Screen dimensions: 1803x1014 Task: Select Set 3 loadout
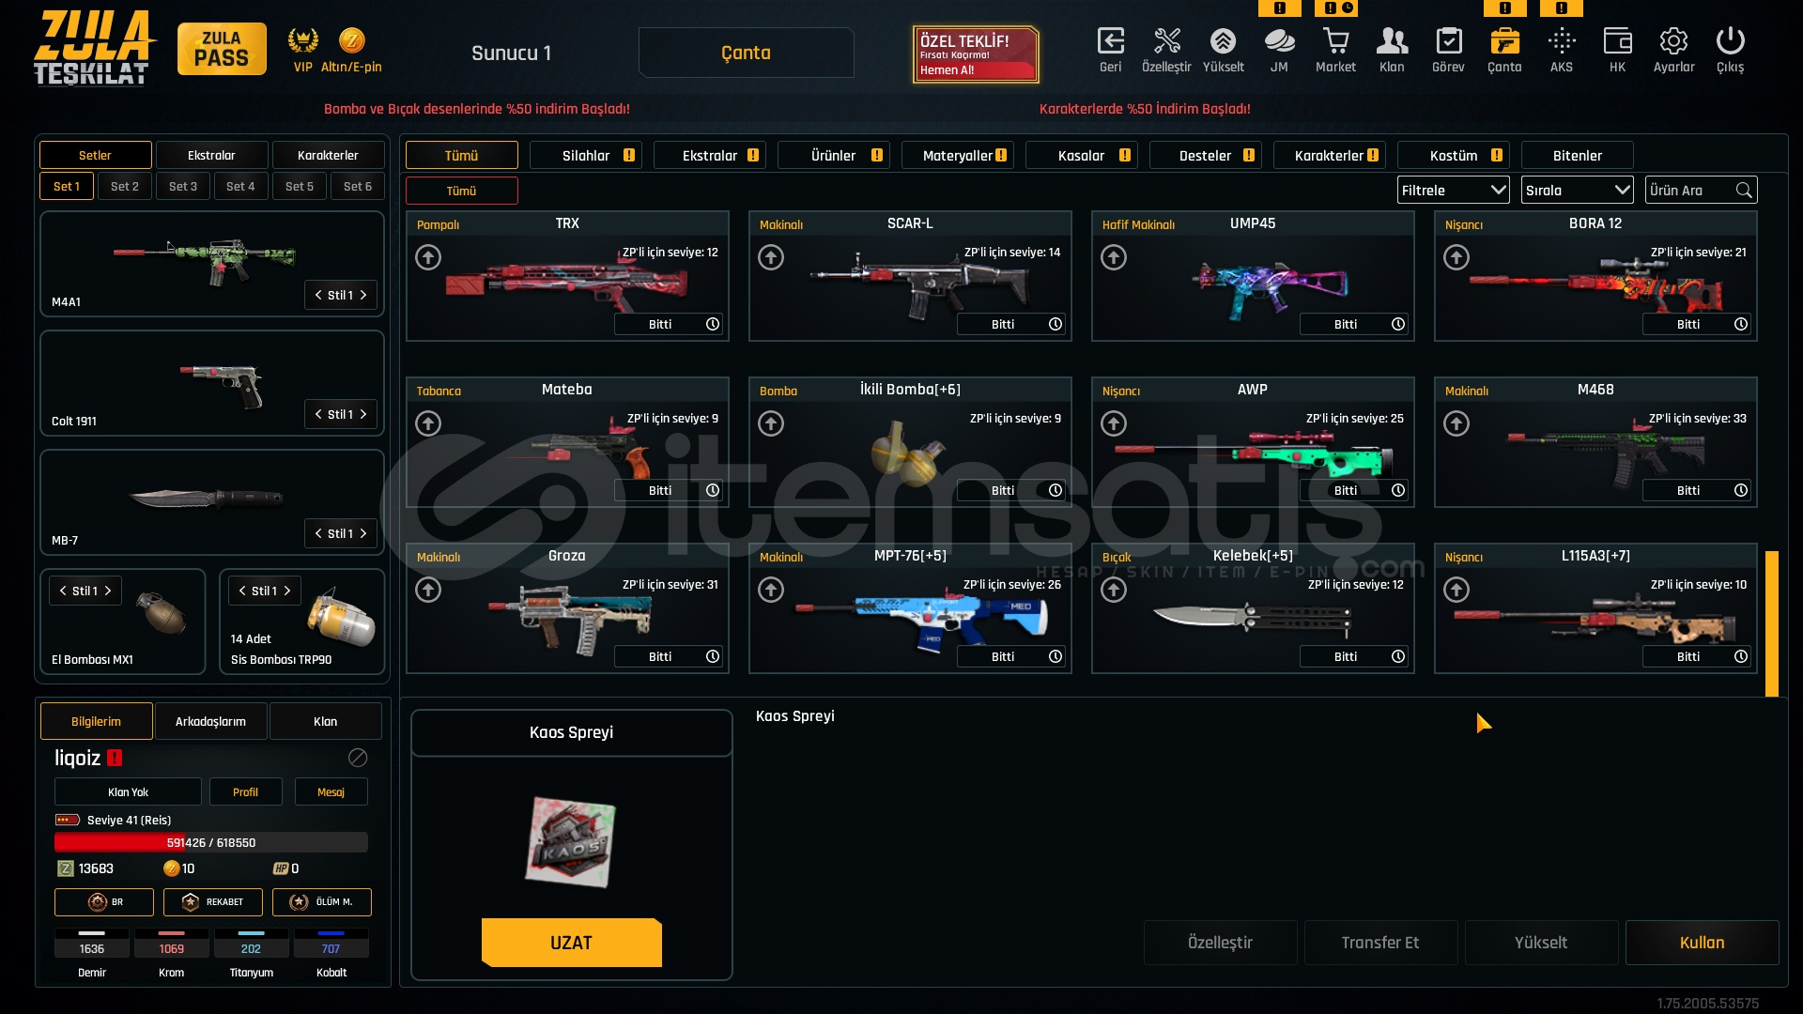tap(183, 186)
